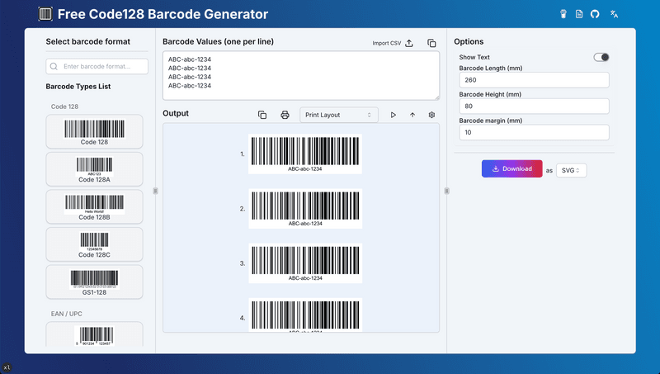Screen dimensions: 660x374
Task: Click output barcode number 2
Action: click(x=305, y=209)
